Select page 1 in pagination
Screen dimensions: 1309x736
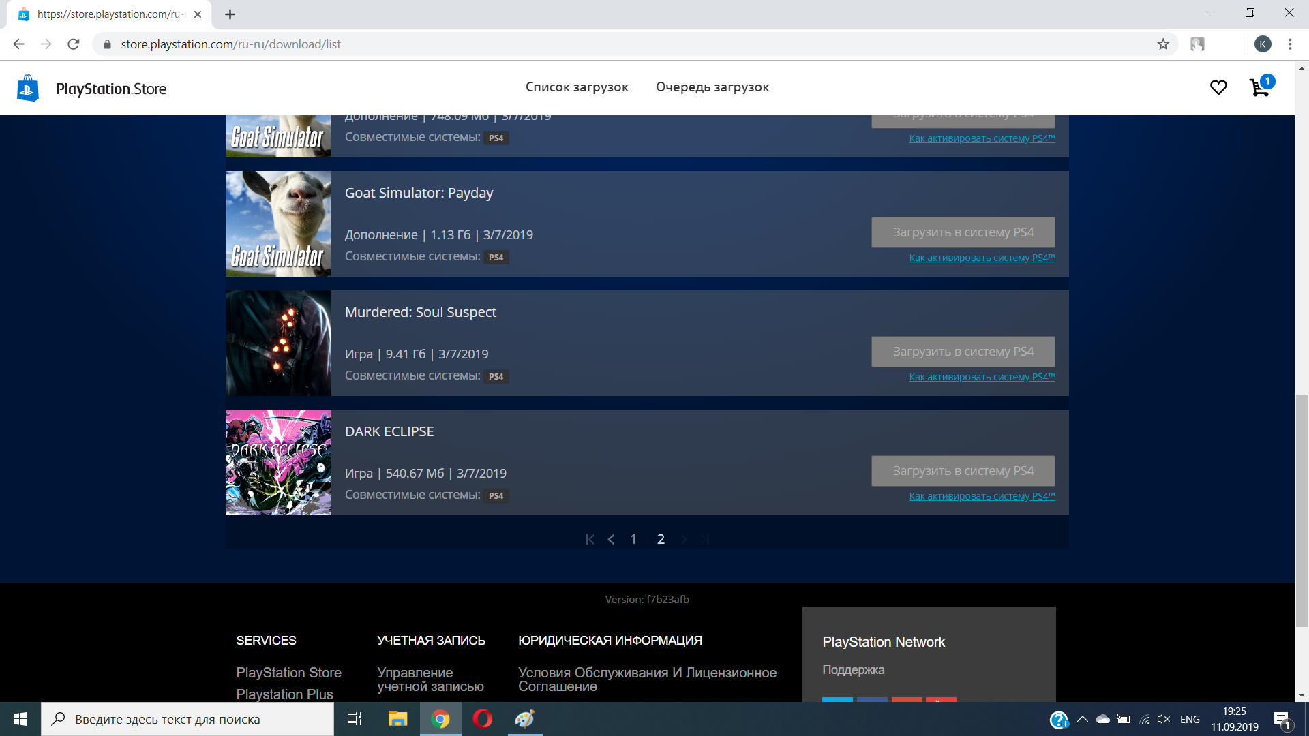(633, 539)
